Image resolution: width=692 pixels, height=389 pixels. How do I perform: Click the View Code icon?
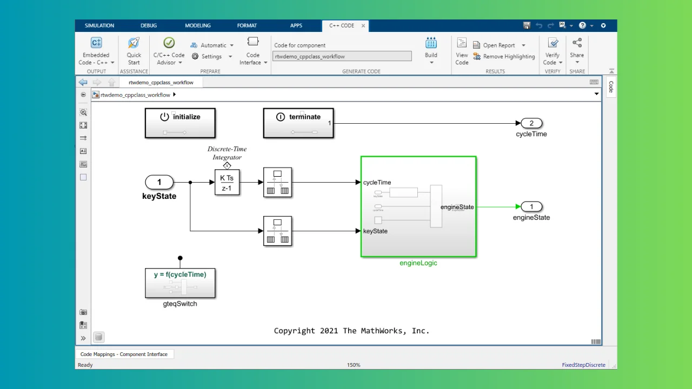462,43
